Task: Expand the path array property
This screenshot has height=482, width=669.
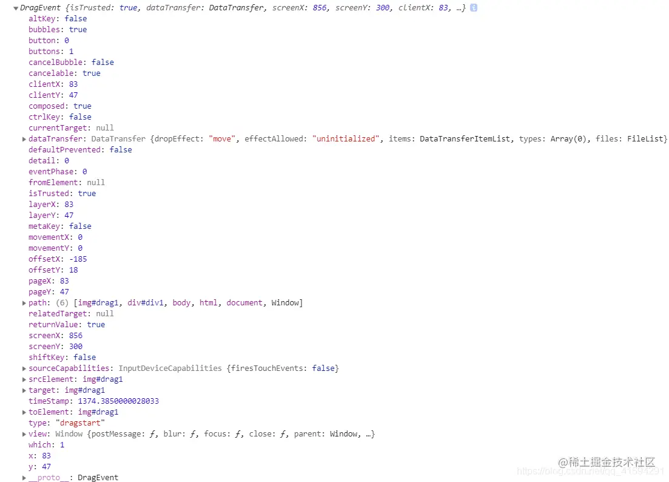Action: (x=24, y=303)
